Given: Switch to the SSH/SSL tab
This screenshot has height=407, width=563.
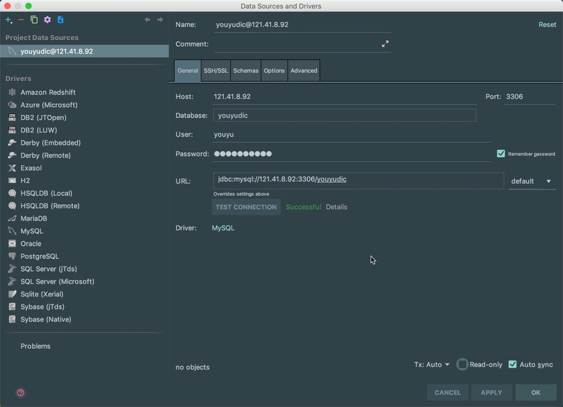Looking at the screenshot, I should (x=216, y=71).
